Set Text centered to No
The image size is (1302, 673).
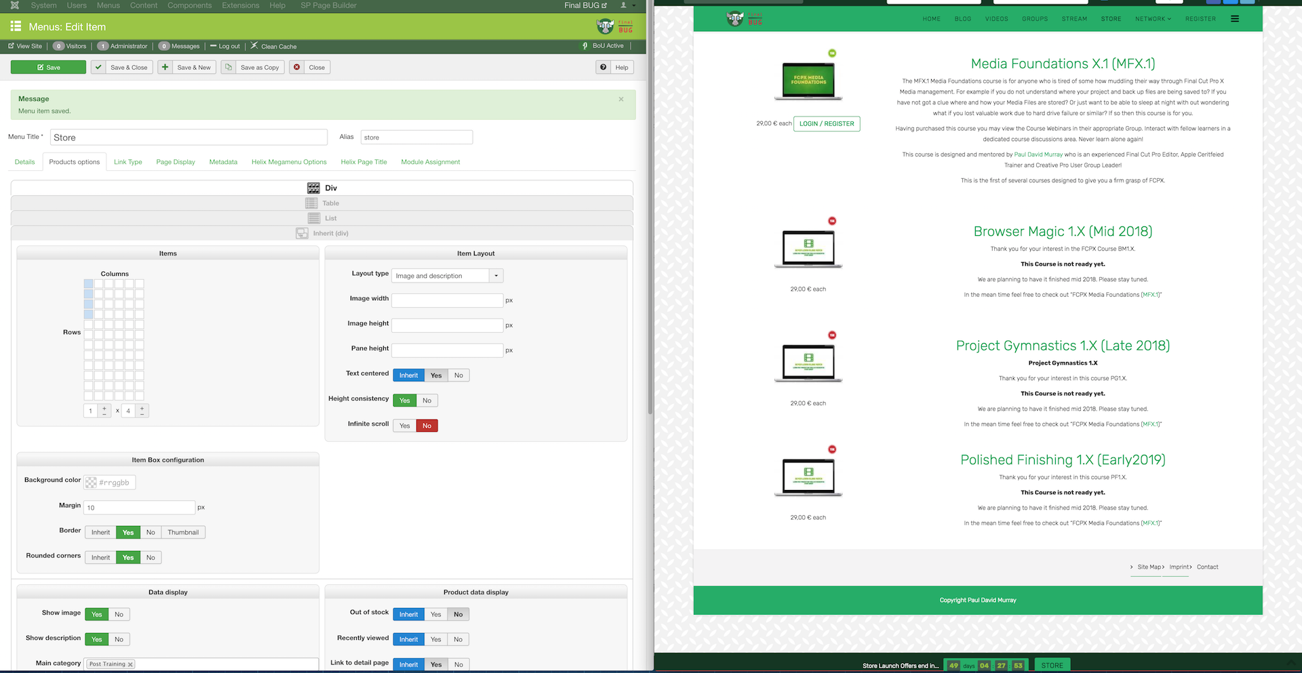[x=458, y=375]
